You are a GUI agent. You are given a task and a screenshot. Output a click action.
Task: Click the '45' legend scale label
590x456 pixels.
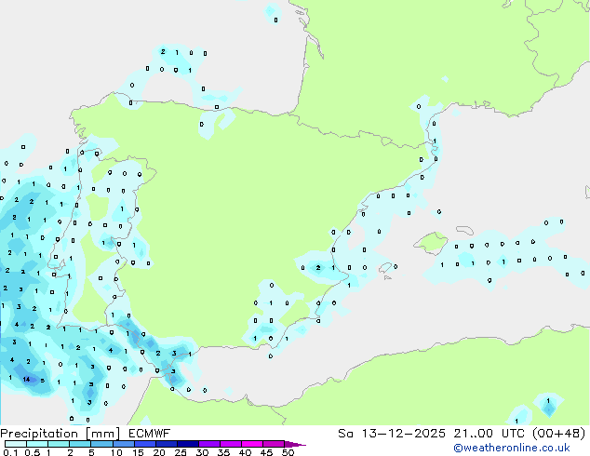point(267,452)
